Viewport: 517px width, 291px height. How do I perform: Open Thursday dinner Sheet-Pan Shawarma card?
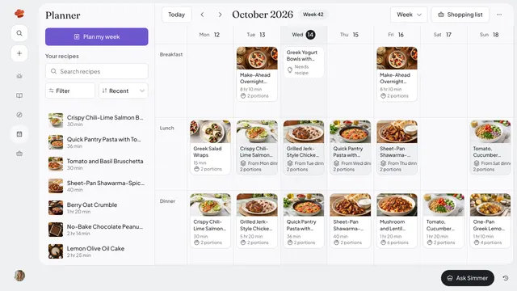coord(350,221)
